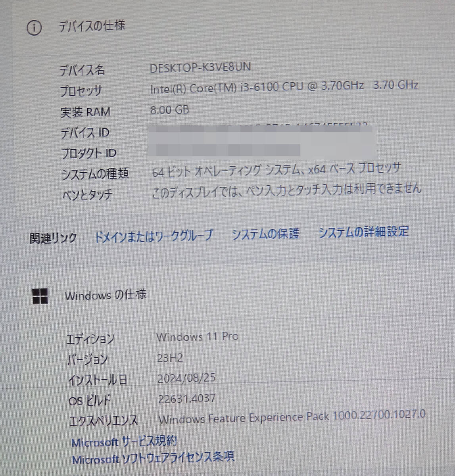This screenshot has width=455, height=476.
Task: Click the 実装 RAM label
Action: tap(85, 112)
